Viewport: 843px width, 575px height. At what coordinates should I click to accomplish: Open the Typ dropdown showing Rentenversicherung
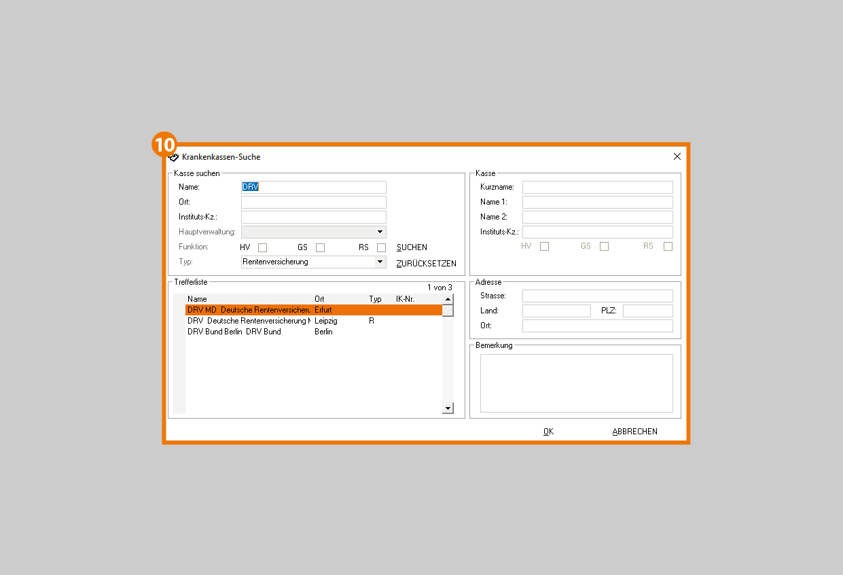[x=380, y=262]
